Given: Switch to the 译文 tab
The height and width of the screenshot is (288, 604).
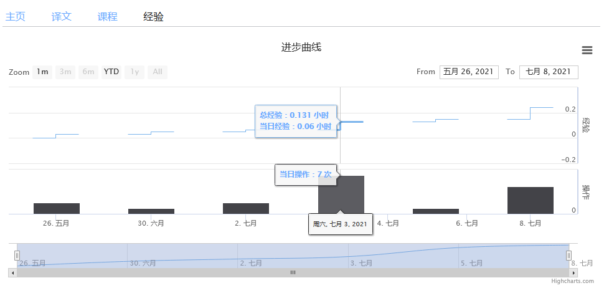Looking at the screenshot, I should coord(62,17).
